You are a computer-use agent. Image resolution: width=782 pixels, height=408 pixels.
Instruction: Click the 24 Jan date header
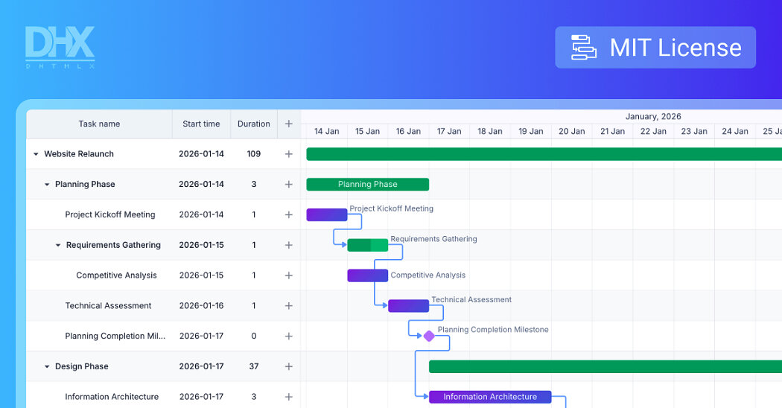click(x=735, y=131)
